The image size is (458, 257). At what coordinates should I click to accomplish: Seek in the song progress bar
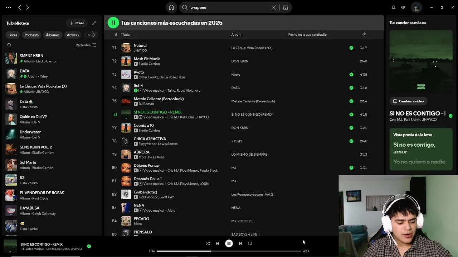click(x=229, y=251)
